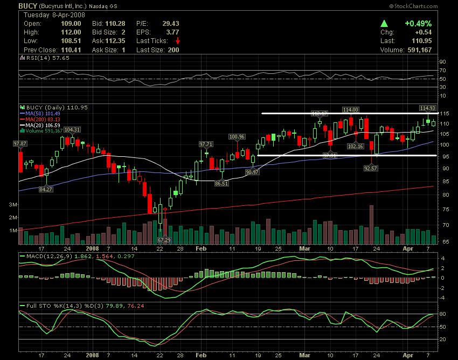Click the 114.00 peak price tag
This screenshot has width=458, height=360.
click(350, 109)
